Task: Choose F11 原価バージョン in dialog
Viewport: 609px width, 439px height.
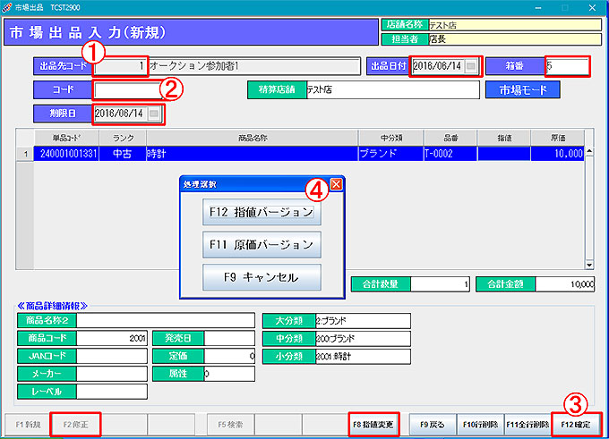Action: point(262,244)
